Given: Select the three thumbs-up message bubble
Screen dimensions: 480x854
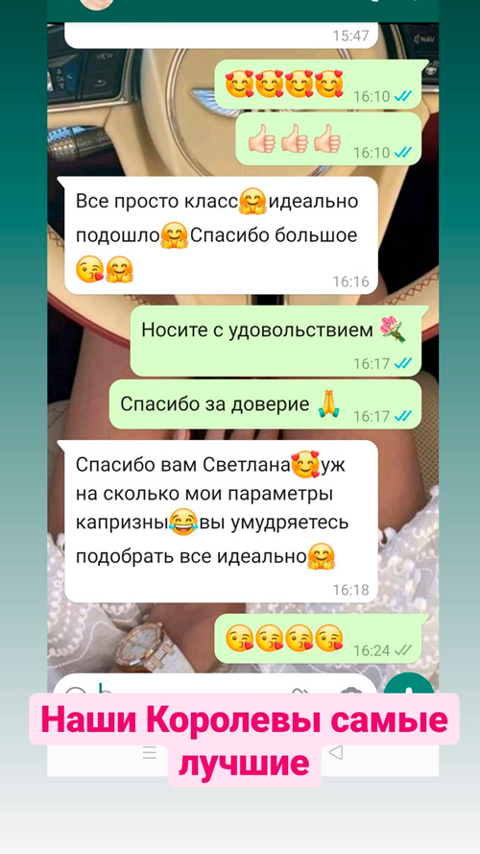Looking at the screenshot, I should tap(328, 139).
